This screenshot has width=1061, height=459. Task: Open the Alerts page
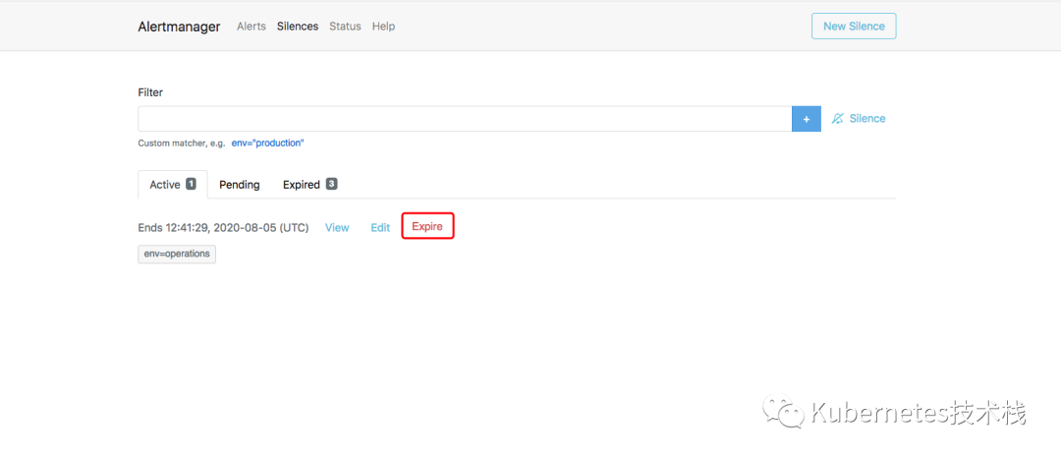tap(251, 27)
